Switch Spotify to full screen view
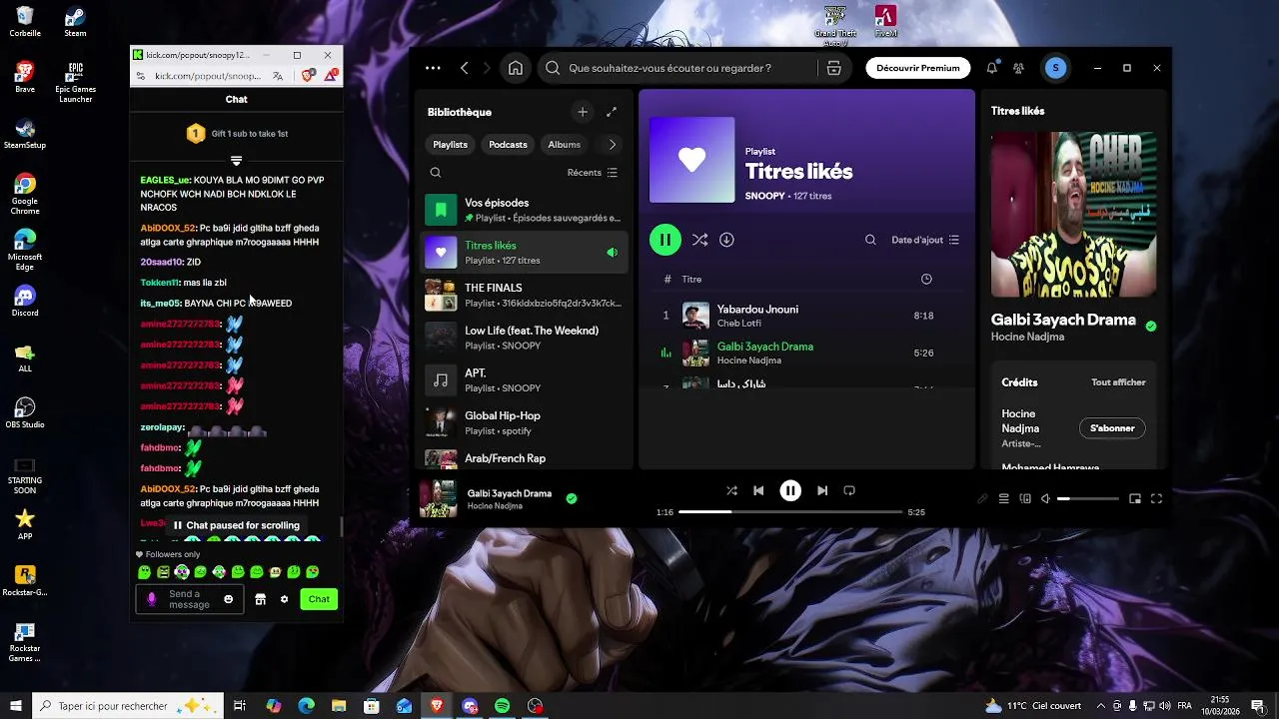The height and width of the screenshot is (719, 1279). (x=1157, y=498)
